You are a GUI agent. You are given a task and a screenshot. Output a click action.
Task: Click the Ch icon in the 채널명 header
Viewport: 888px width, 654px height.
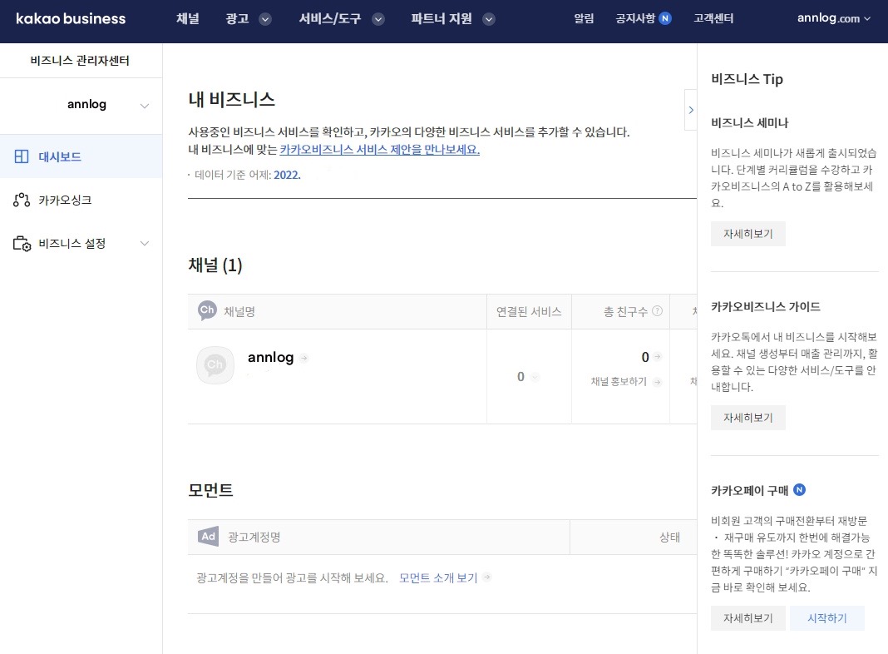click(x=207, y=310)
